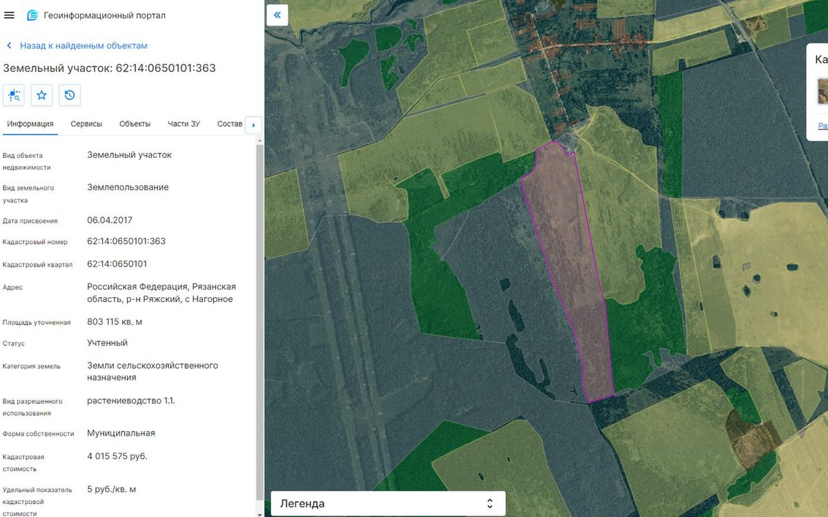Add parcel to favorites with star icon
This screenshot has width=828, height=517.
pos(41,95)
